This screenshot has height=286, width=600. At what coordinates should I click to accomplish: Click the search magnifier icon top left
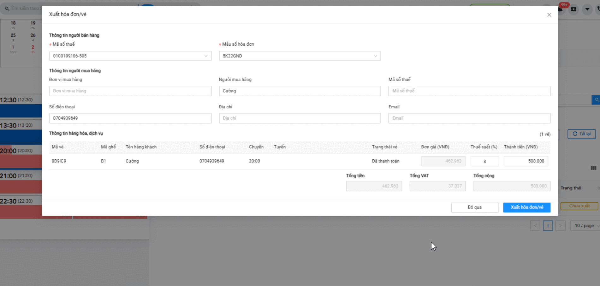[7, 9]
